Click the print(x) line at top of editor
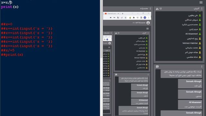The image size is (206, 116). coord(10,7)
